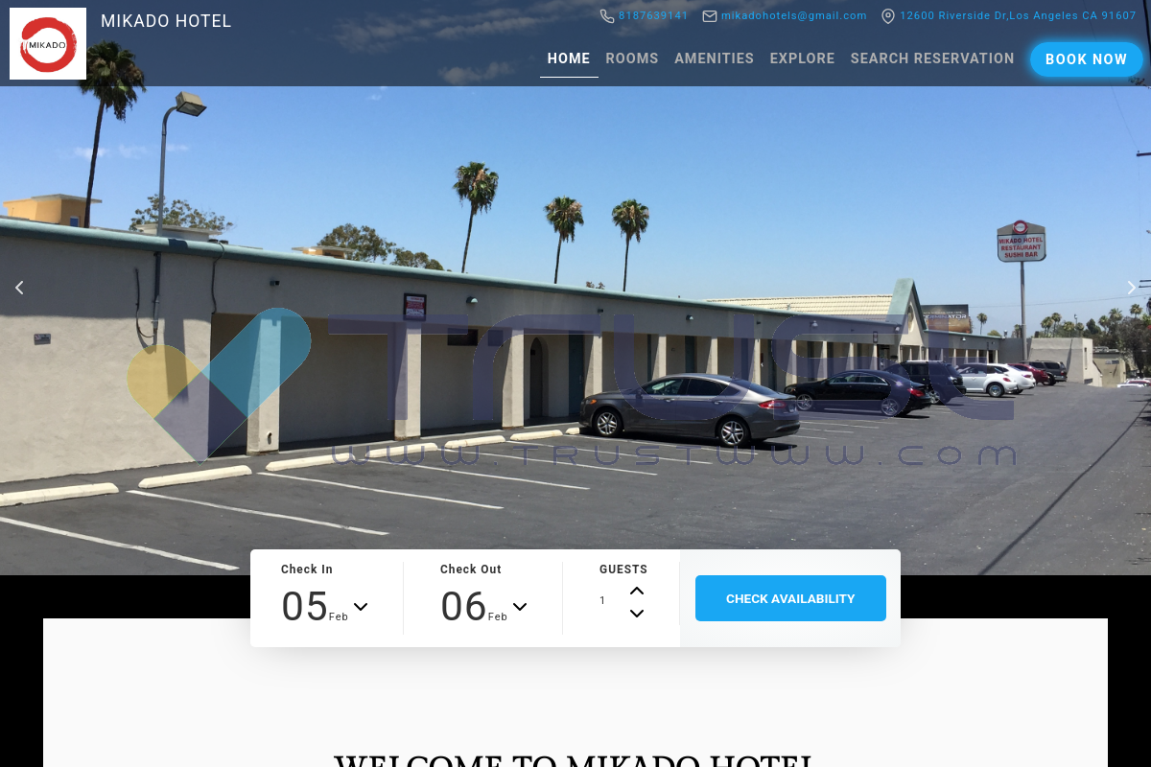Screen dimensions: 1151x767
Task: Open the Home menu item
Action: (569, 58)
